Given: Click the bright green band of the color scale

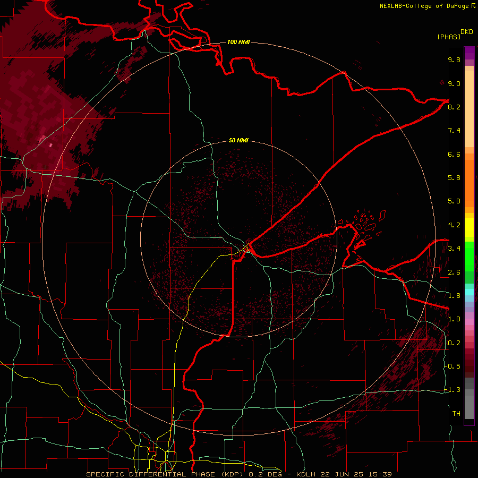Looking at the screenshot, I should tap(469, 256).
